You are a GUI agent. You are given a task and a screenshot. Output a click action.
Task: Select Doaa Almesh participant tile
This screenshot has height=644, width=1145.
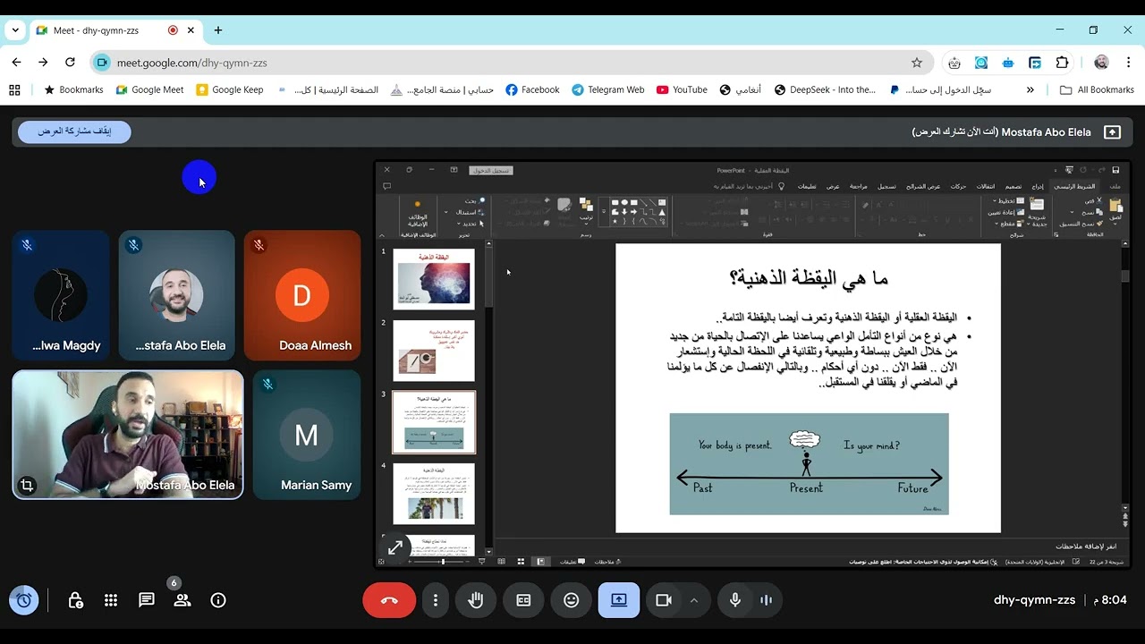tap(302, 295)
